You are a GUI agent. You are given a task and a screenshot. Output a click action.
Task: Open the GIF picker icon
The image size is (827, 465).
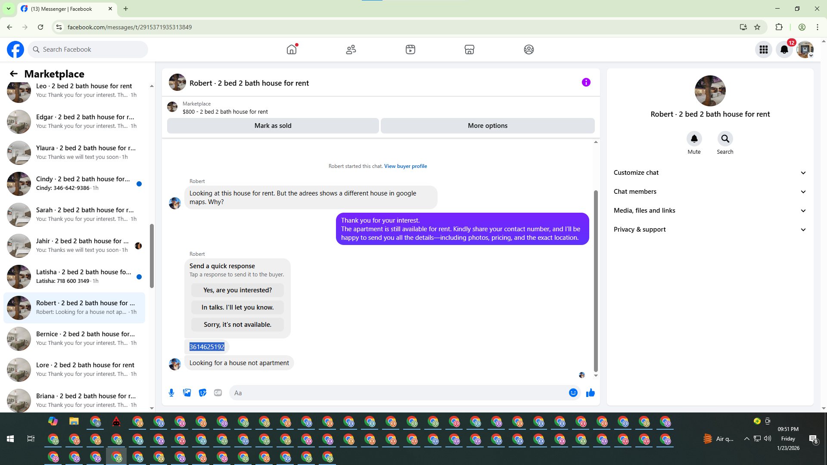[x=218, y=393]
